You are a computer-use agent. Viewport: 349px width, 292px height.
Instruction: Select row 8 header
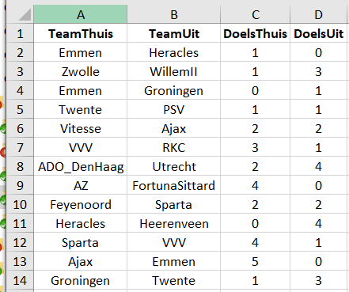20,166
